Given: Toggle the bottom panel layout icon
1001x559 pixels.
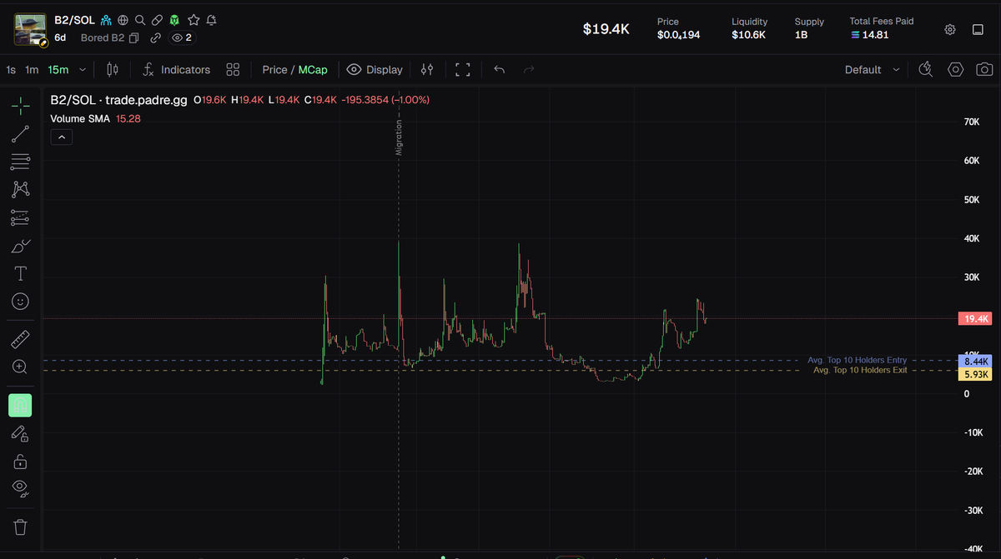Looking at the screenshot, I should pos(978,29).
